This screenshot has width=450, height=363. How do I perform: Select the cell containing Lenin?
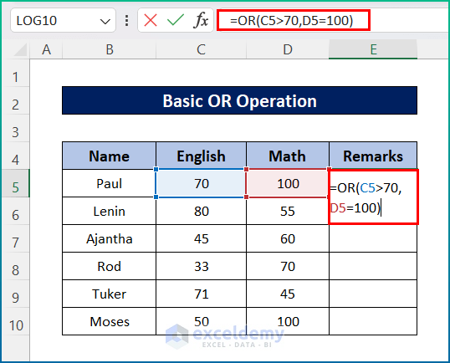[109, 212]
